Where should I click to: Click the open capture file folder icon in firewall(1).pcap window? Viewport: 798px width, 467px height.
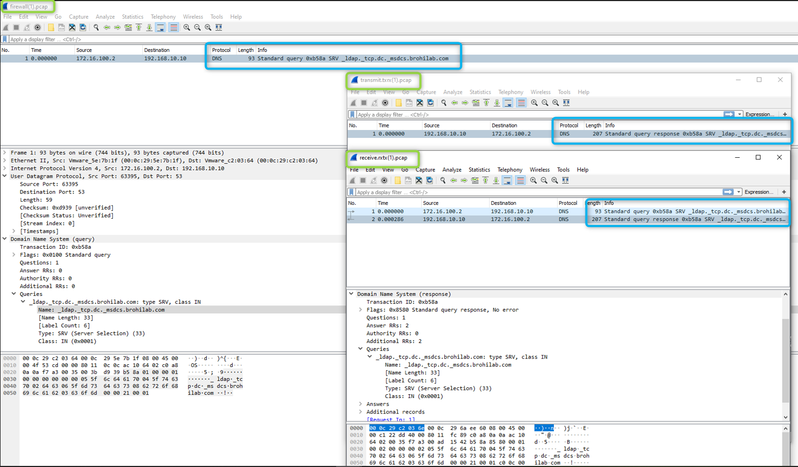click(51, 27)
